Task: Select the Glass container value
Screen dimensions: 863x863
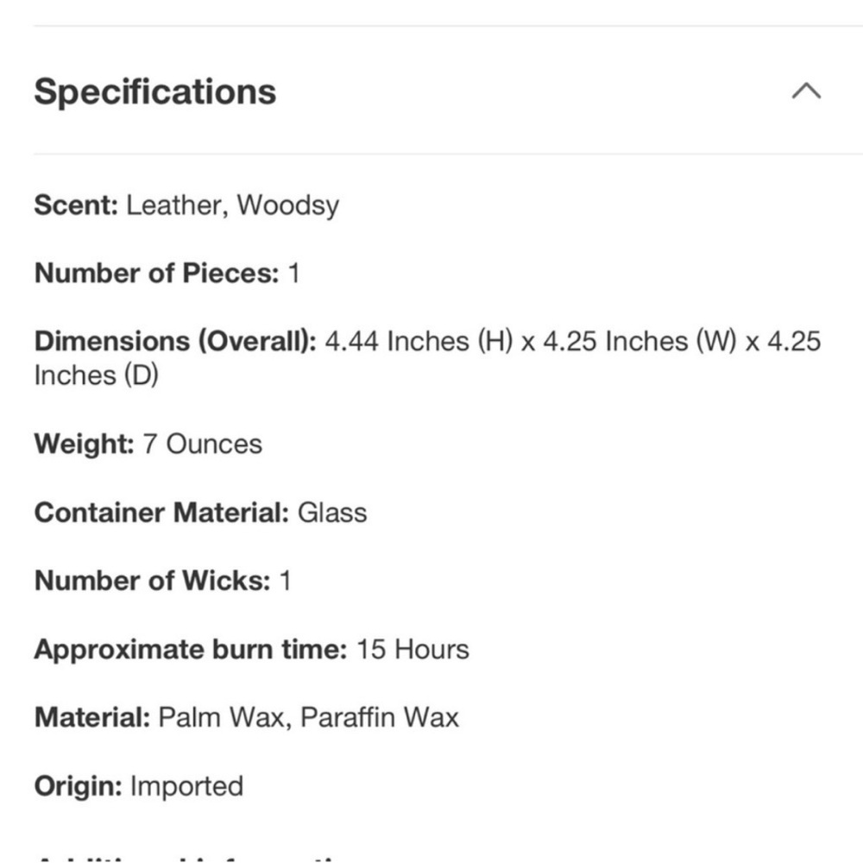Action: pyautogui.click(x=332, y=513)
